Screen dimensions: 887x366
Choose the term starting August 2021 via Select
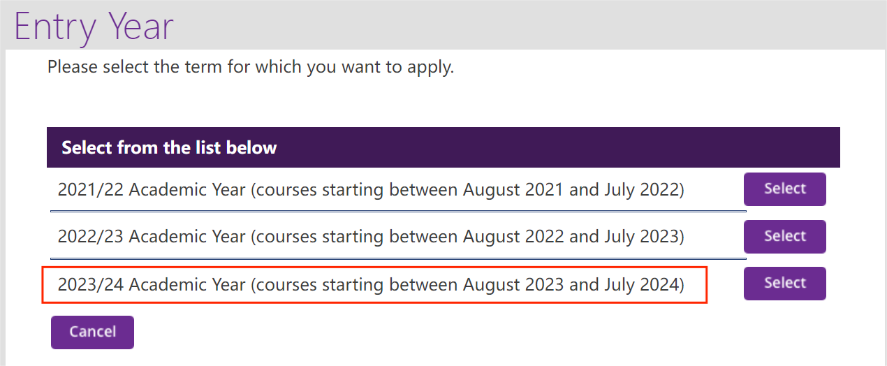coord(784,189)
